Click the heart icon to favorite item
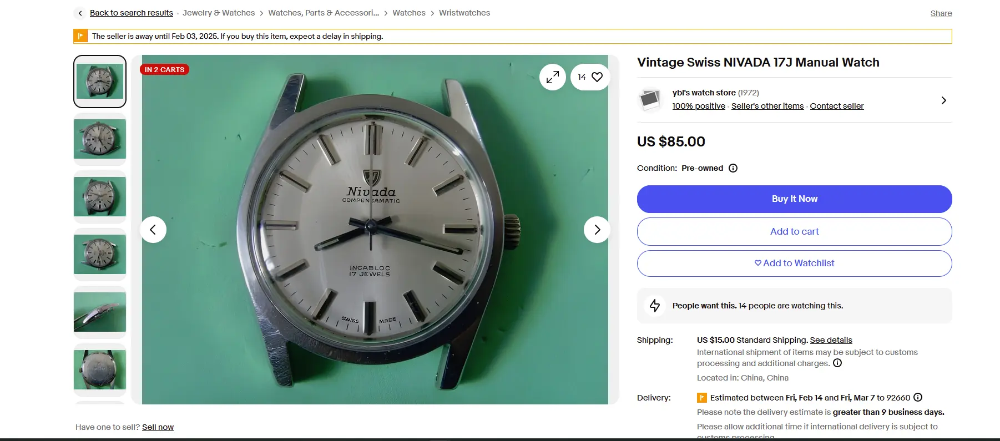This screenshot has width=1000, height=441. click(597, 77)
